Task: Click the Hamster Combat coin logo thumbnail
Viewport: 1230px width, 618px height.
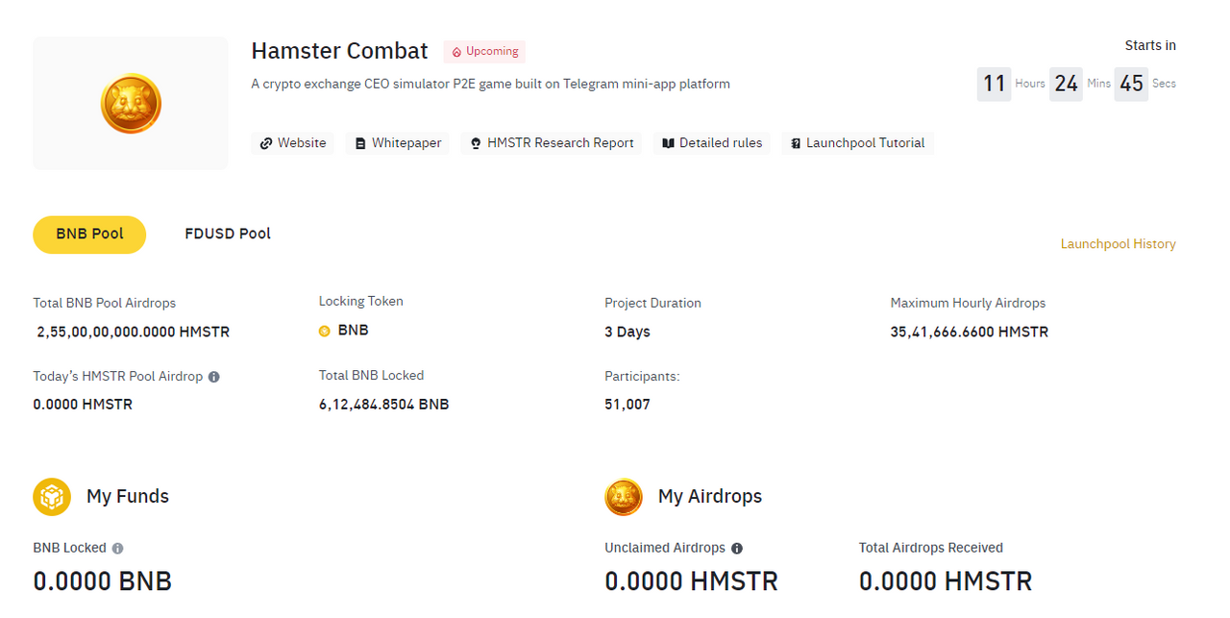Action: [131, 104]
